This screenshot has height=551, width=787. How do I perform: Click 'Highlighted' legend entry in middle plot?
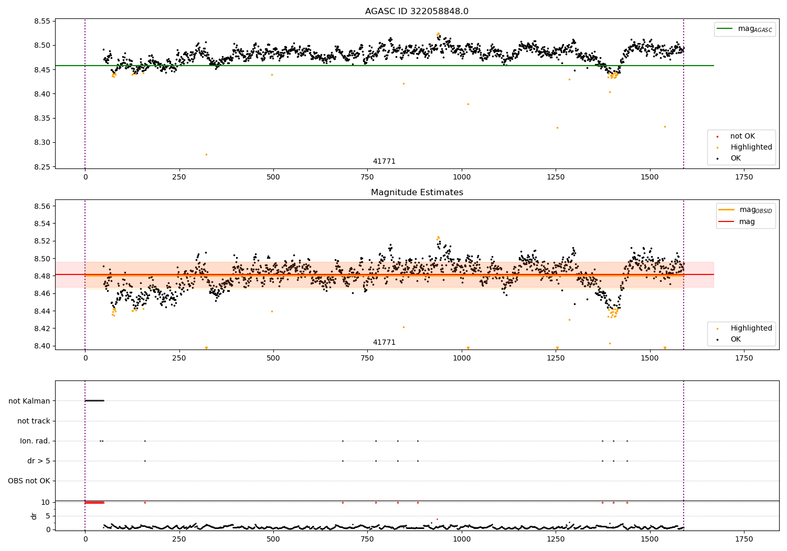pos(751,329)
